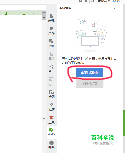Select the 备份 (Backup) sidebar icon
This screenshot has height=153, width=125.
pos(52,132)
